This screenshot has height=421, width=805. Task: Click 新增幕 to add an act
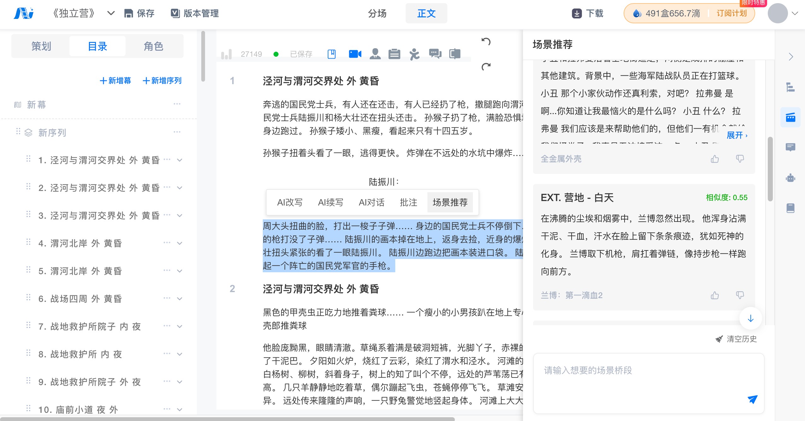(115, 81)
